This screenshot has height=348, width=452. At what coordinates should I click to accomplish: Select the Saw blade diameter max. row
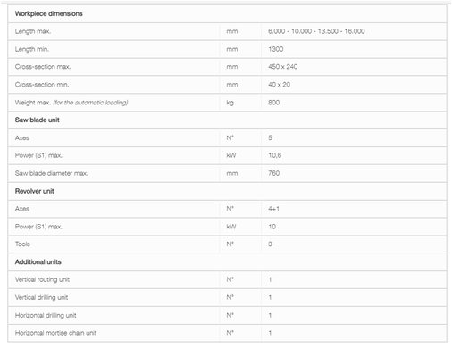click(227, 173)
